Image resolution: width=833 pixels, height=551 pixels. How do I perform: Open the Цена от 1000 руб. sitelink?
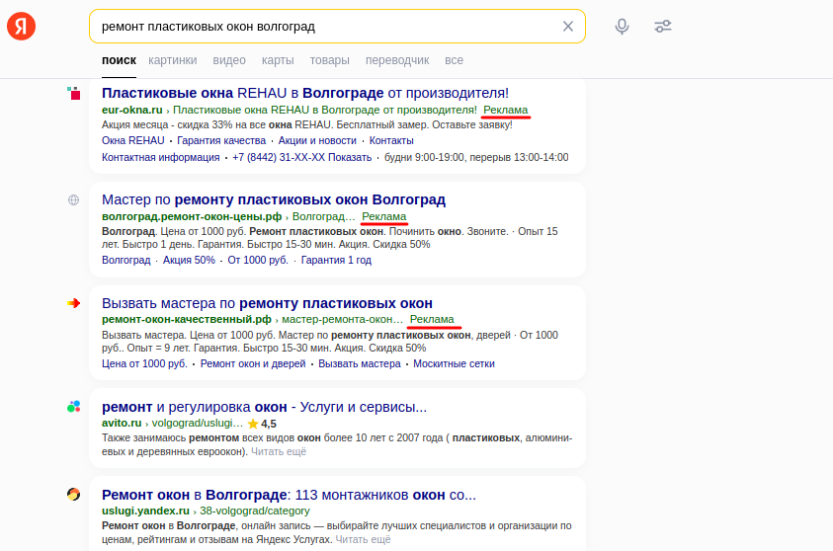(x=145, y=363)
